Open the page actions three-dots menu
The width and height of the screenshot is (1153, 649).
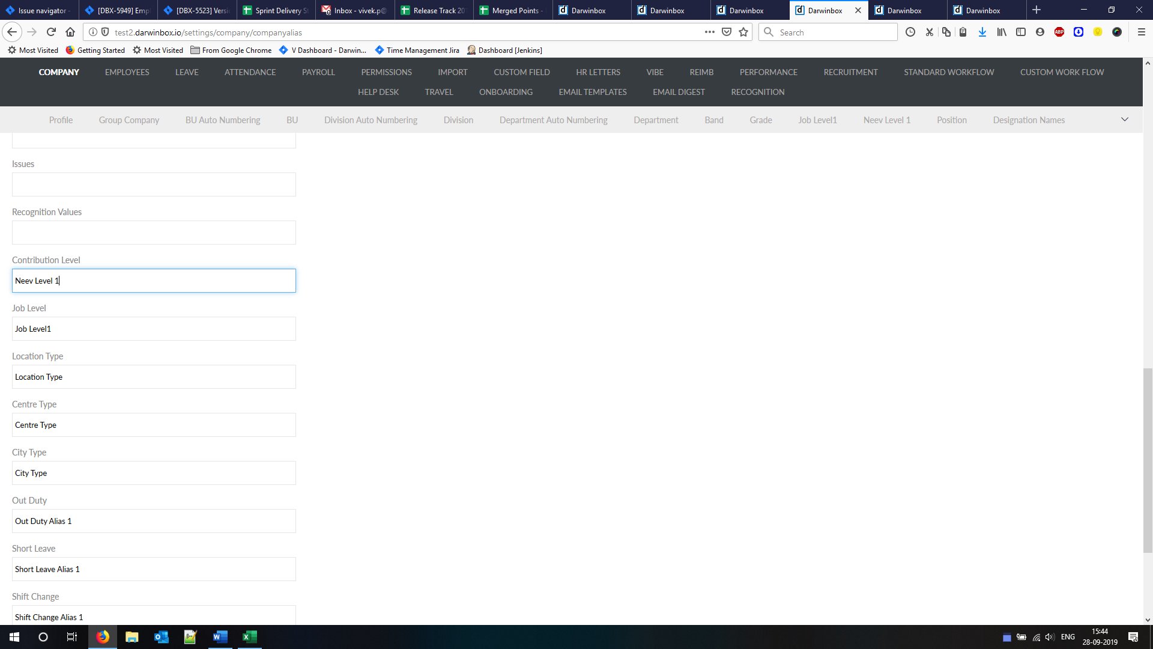click(x=710, y=32)
